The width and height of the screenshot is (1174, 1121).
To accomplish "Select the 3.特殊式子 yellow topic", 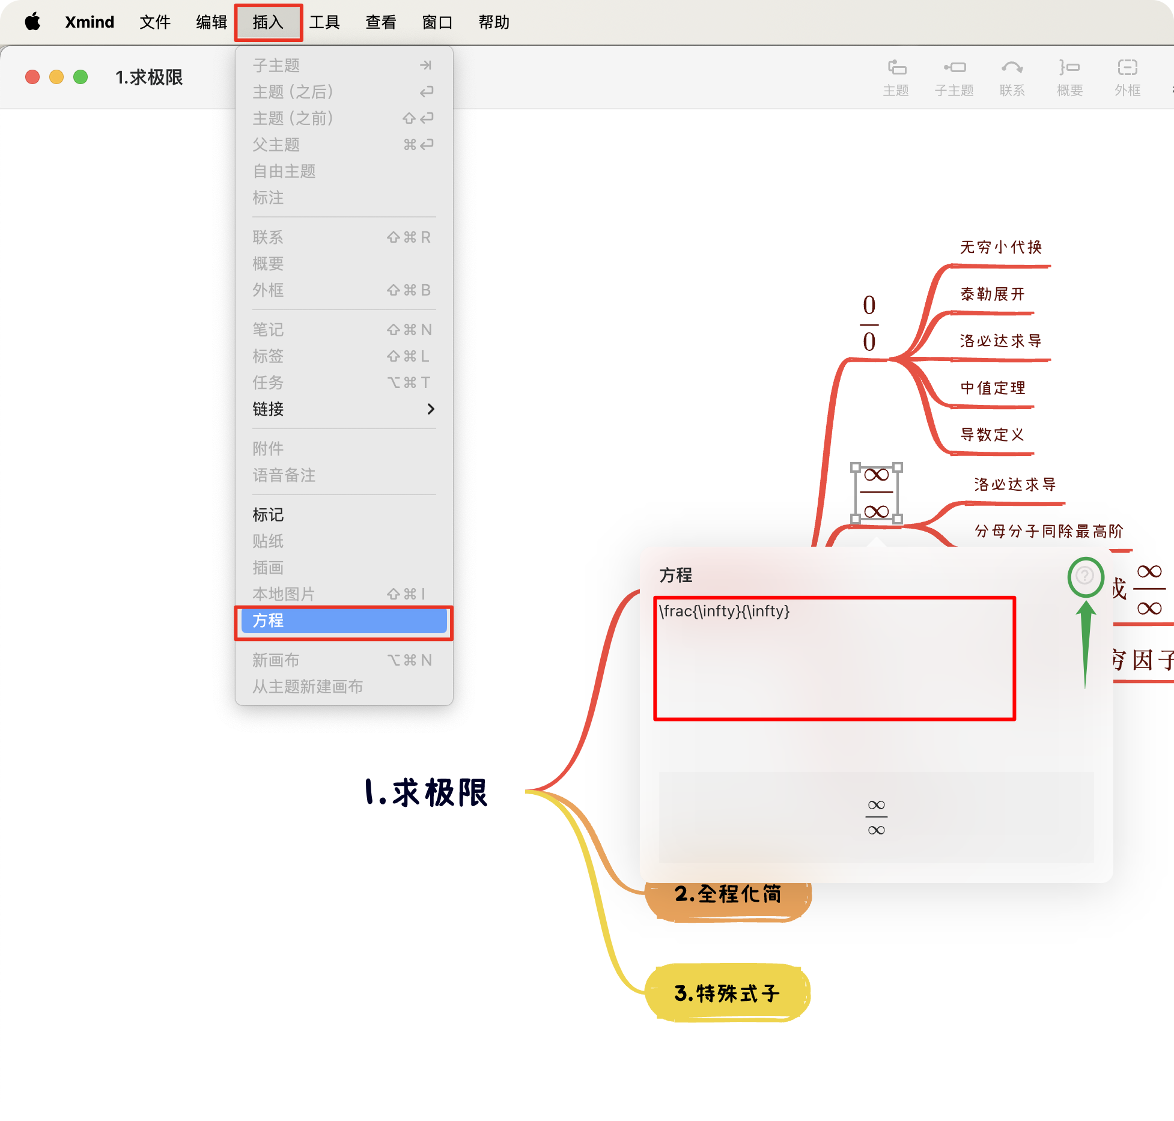I will pos(727,994).
